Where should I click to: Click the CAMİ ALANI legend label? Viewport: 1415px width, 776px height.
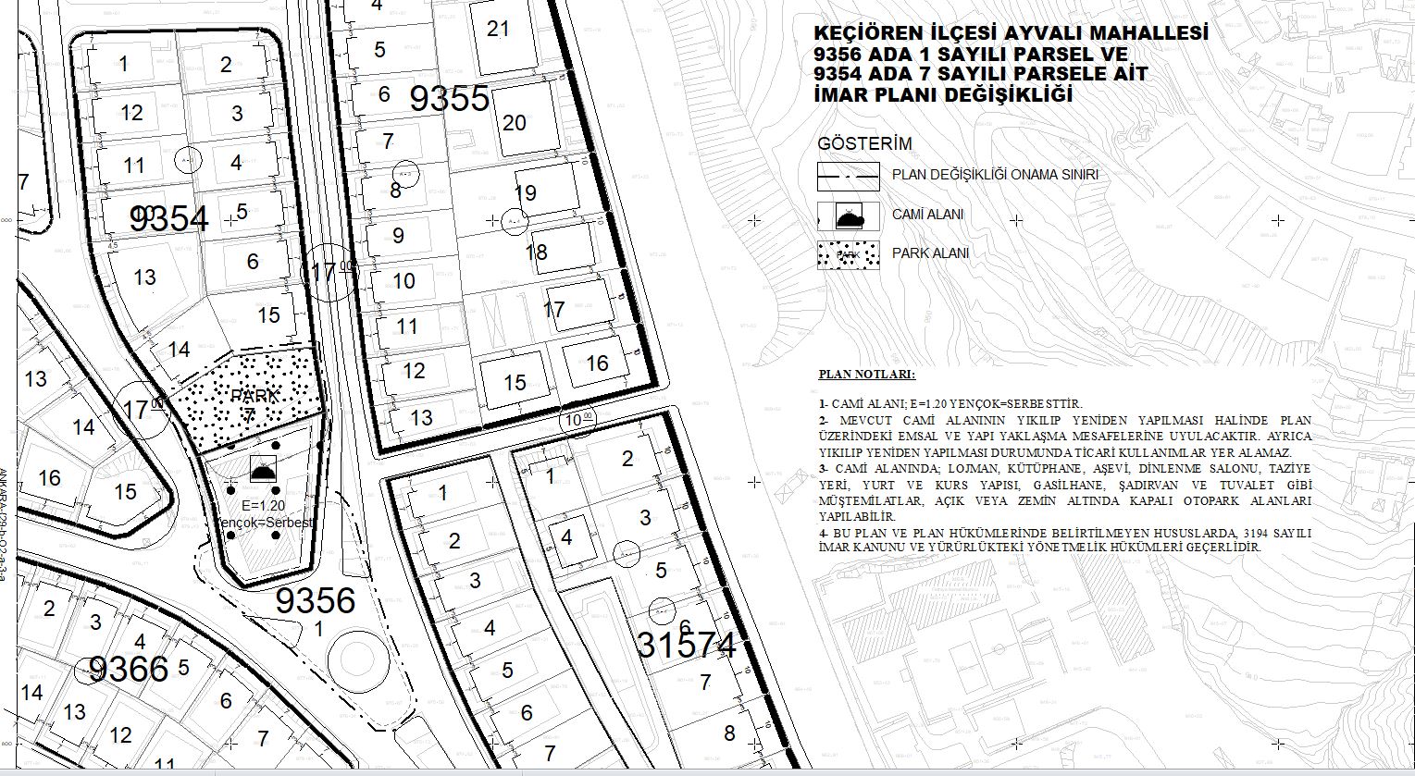pyautogui.click(x=927, y=215)
